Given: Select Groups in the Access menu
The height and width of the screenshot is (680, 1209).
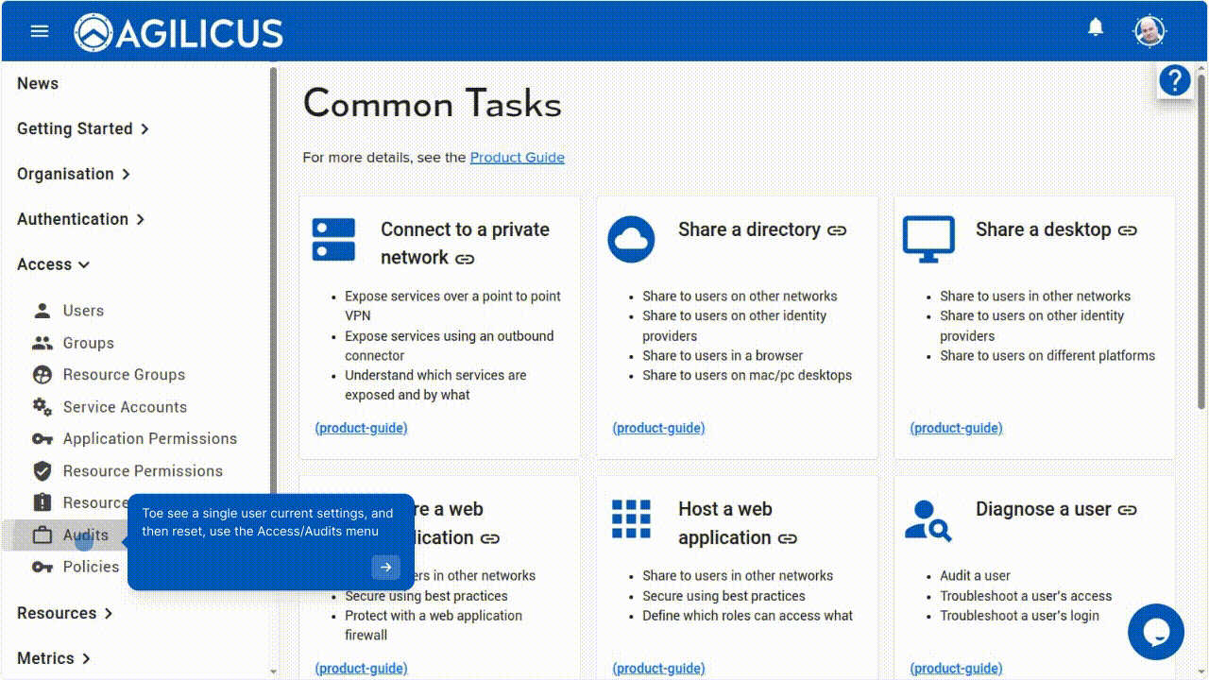Looking at the screenshot, I should click(89, 343).
